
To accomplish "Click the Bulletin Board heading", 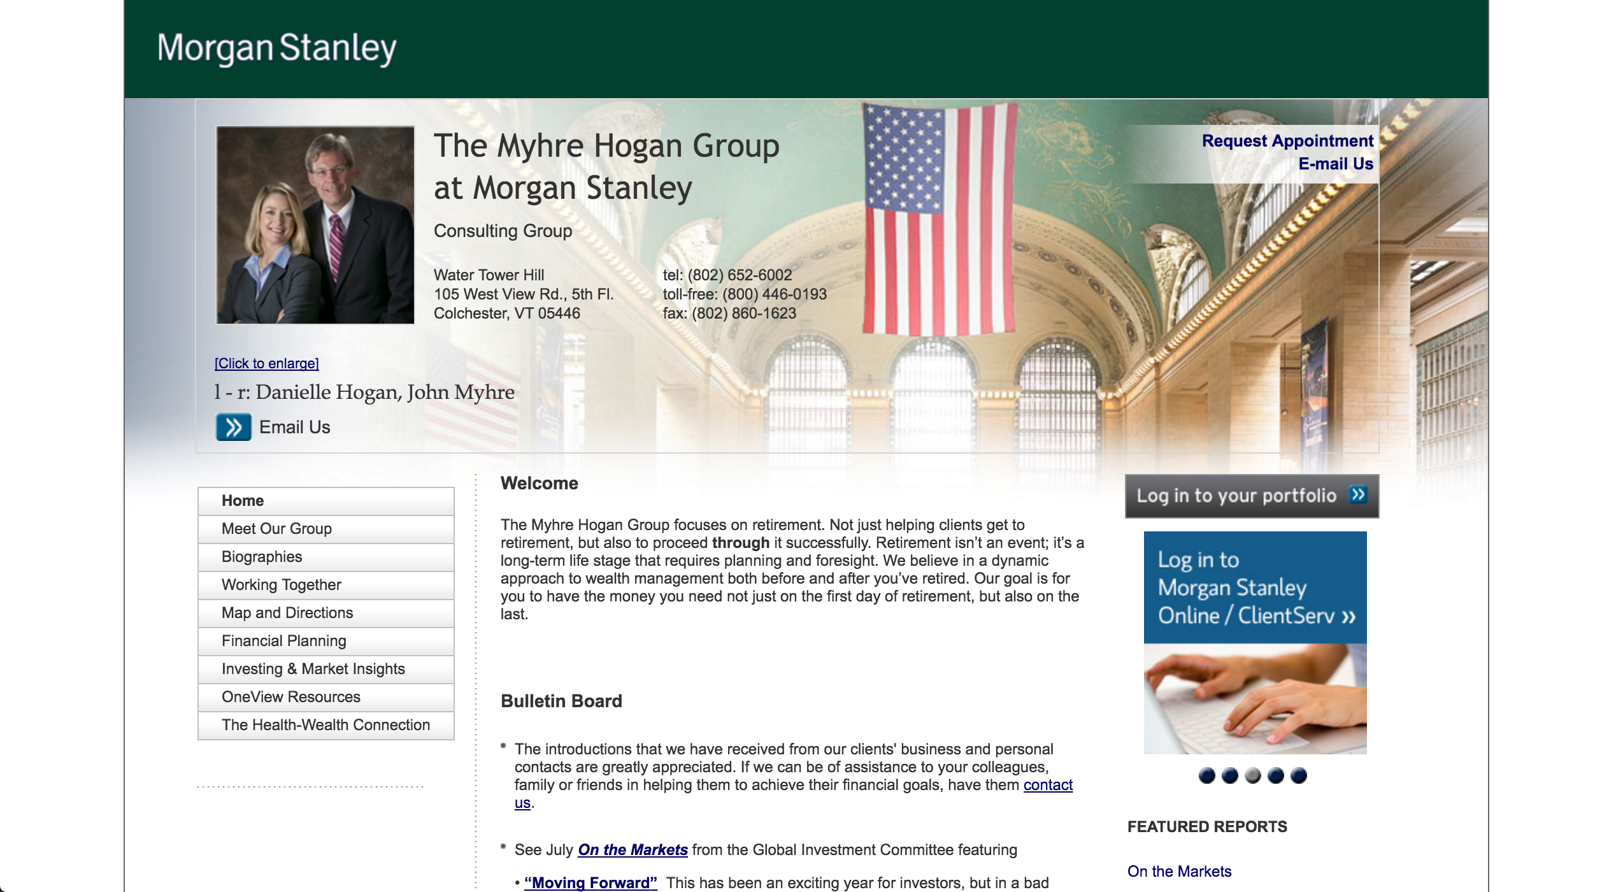I will click(561, 701).
